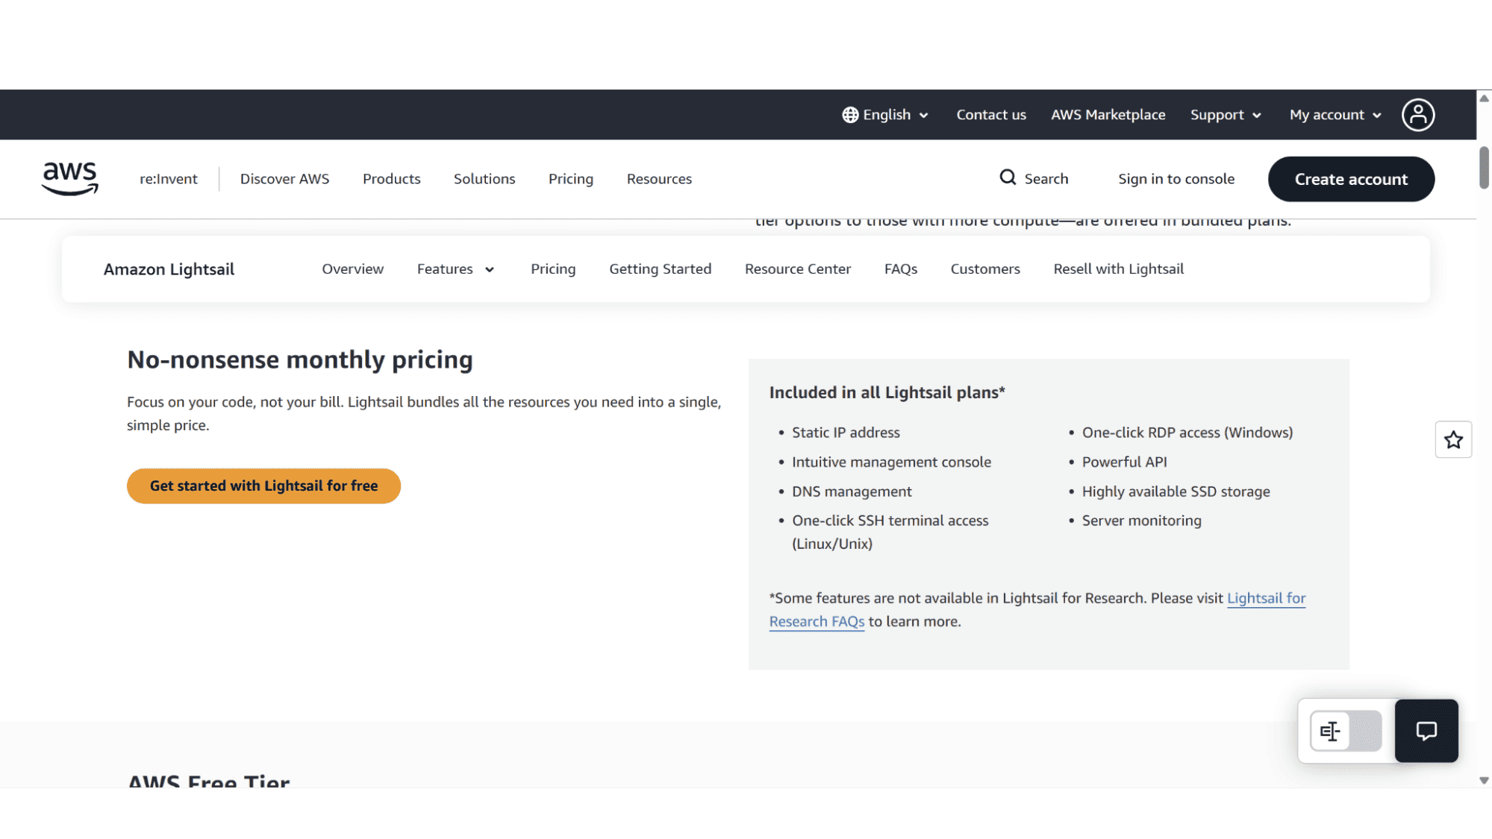Open the Products menu
The image size is (1492, 839).
(391, 179)
